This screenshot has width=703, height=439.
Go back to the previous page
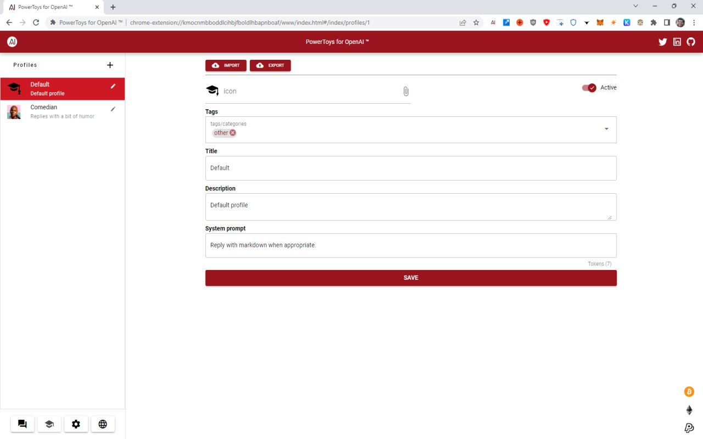point(9,22)
